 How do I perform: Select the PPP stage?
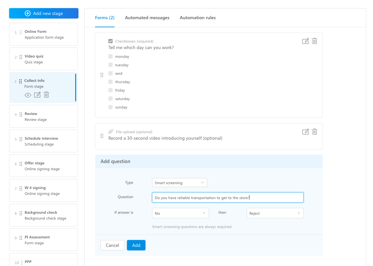[44, 260]
